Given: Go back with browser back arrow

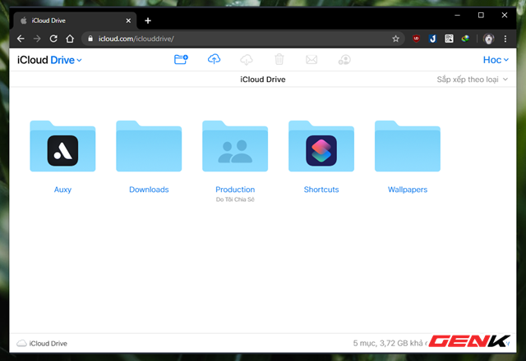Looking at the screenshot, I should pos(21,39).
